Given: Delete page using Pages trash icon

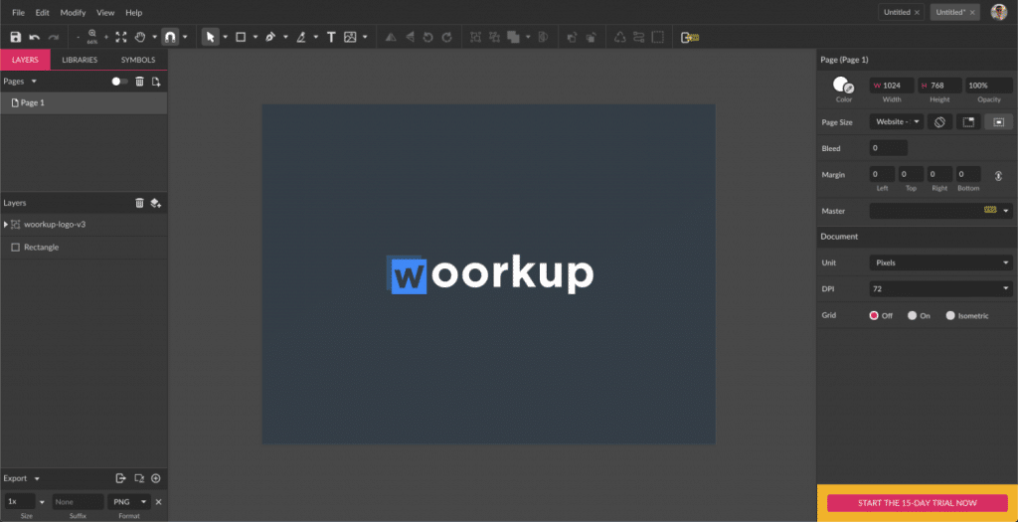Looking at the screenshot, I should click(x=139, y=82).
